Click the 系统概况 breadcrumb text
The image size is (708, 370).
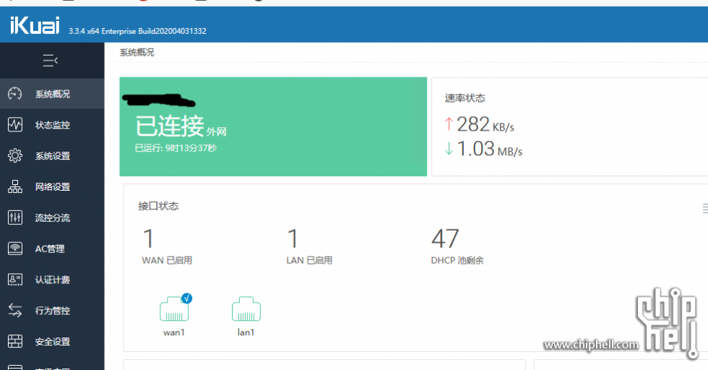(137, 53)
